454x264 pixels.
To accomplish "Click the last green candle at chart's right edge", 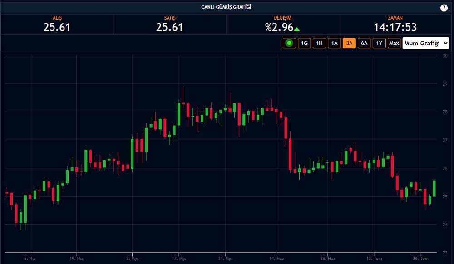I will pos(434,189).
